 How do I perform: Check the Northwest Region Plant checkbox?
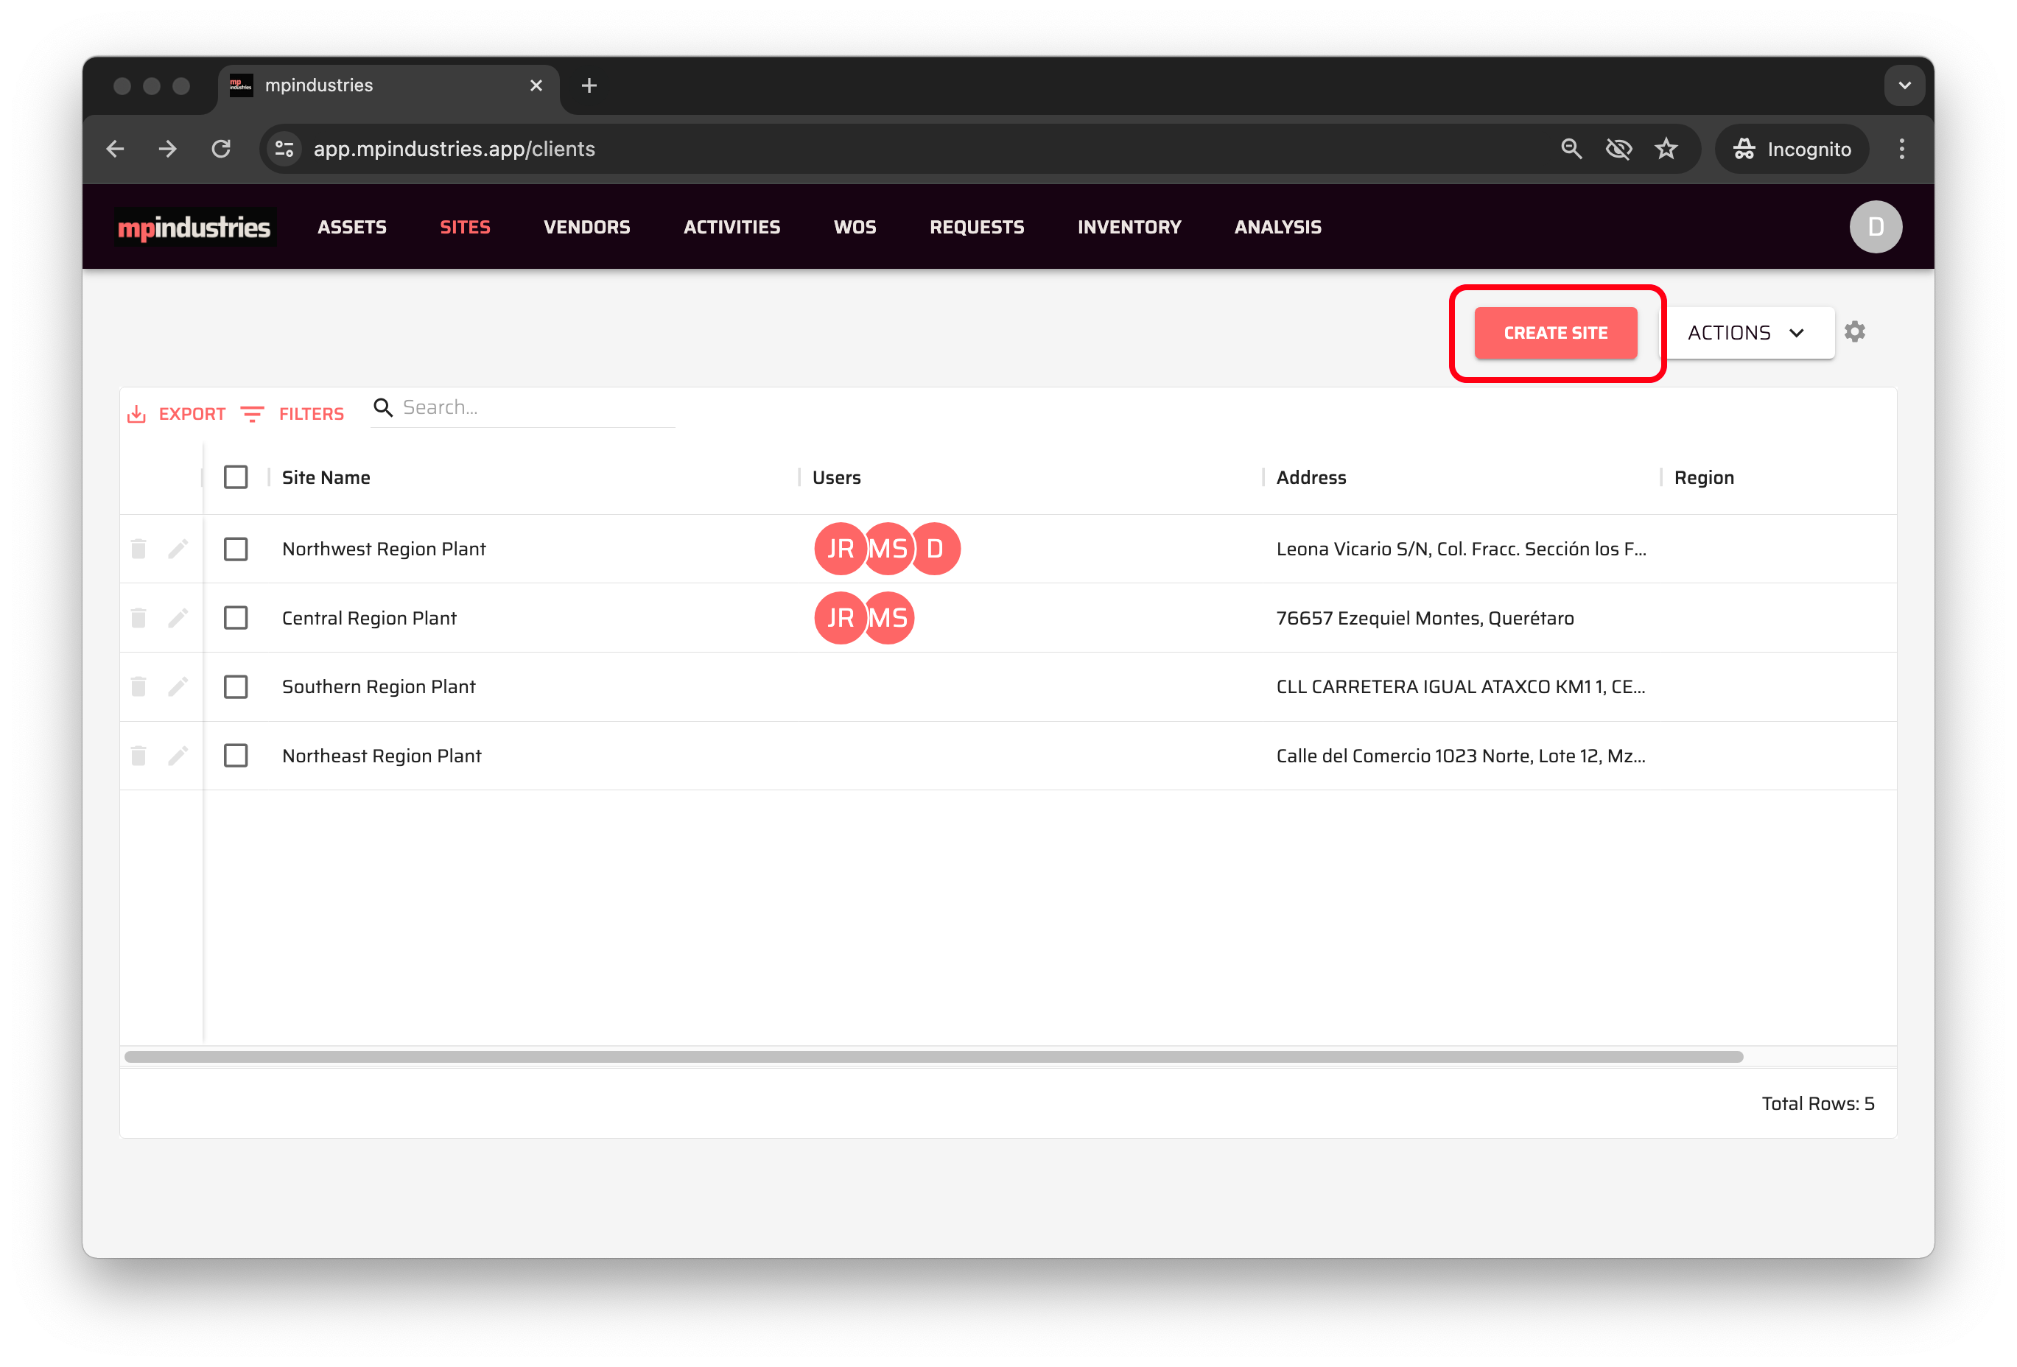pyautogui.click(x=236, y=549)
